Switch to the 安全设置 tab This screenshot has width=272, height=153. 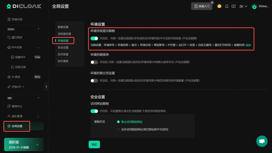click(x=63, y=48)
